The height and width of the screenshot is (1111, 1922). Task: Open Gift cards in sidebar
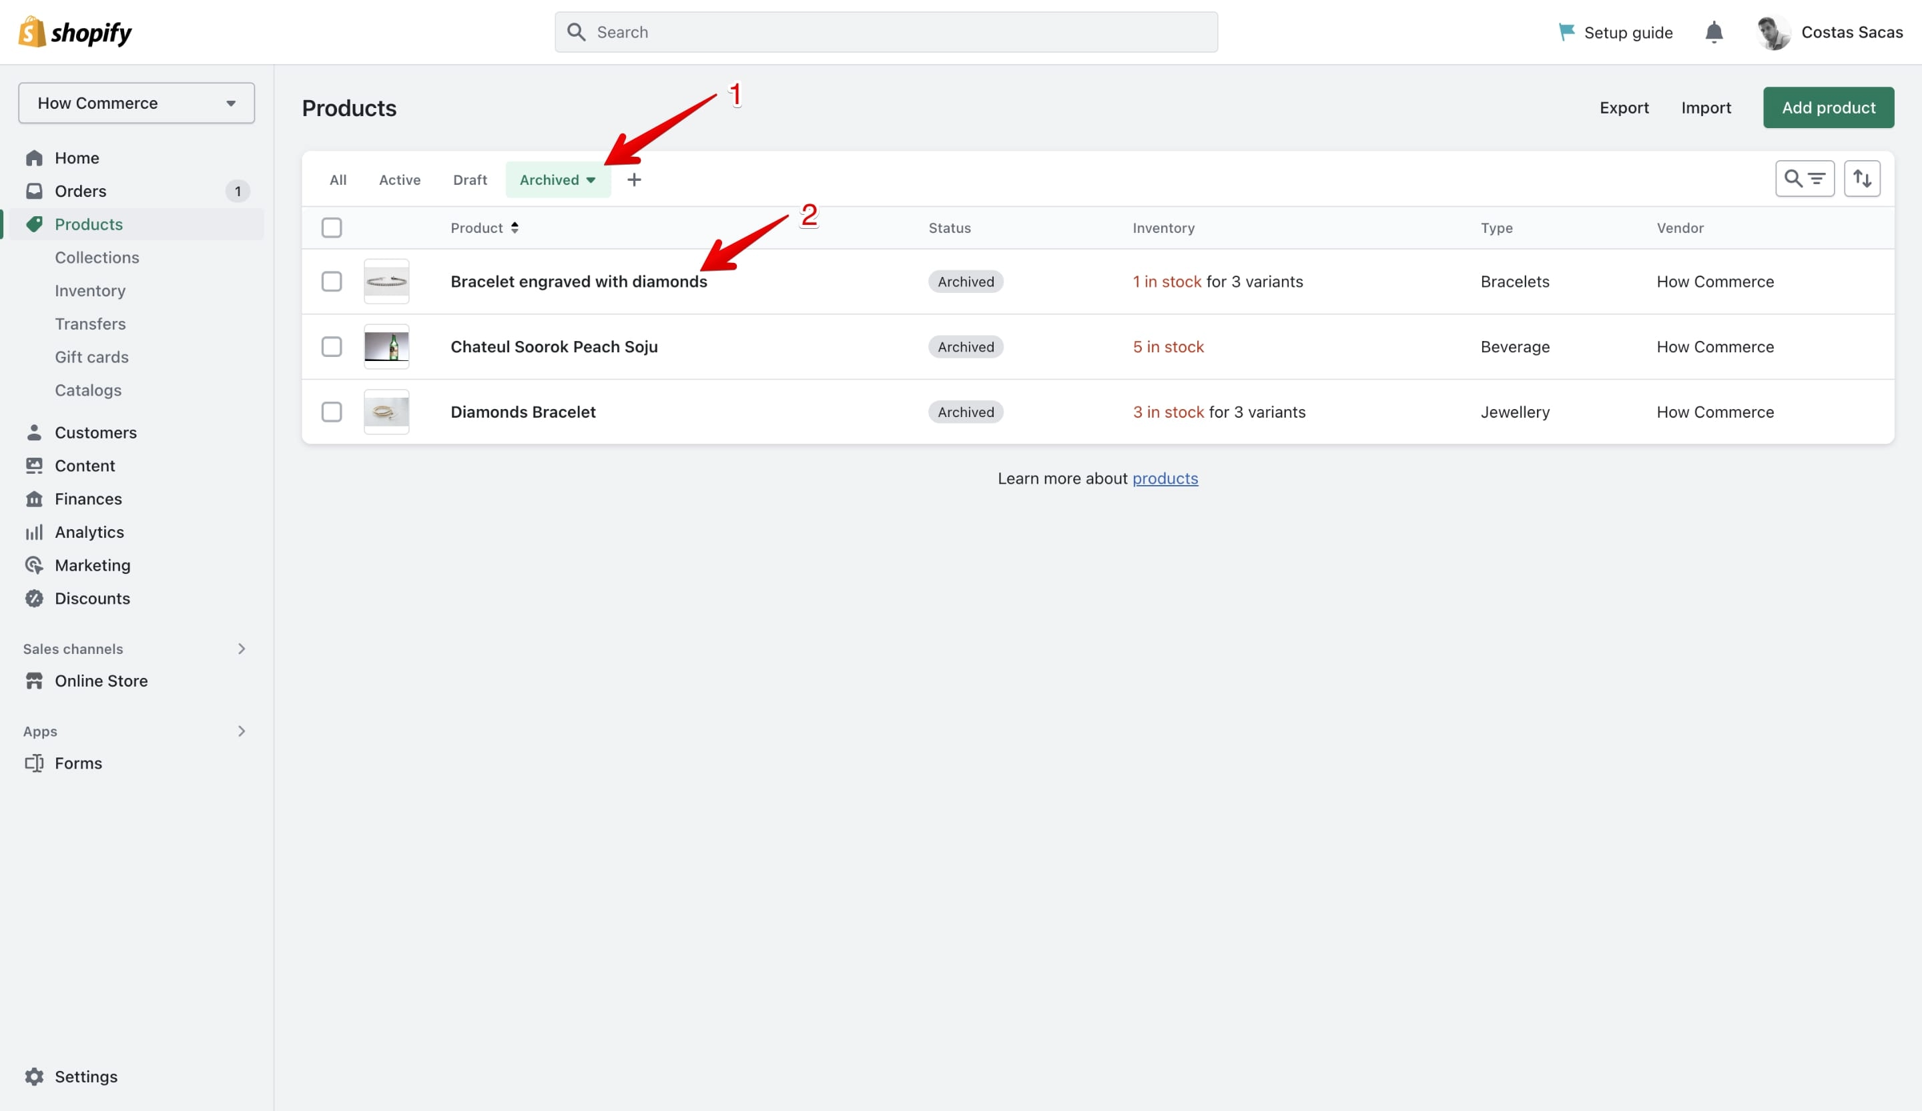[x=91, y=357]
